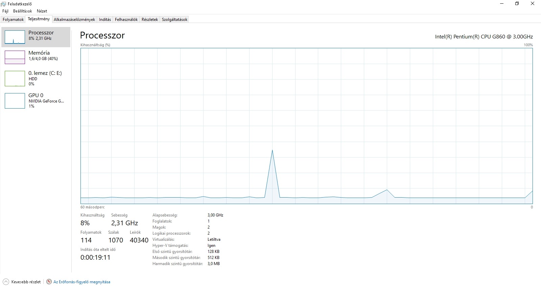Click the Kihasználtság (%) graph label

pos(95,45)
